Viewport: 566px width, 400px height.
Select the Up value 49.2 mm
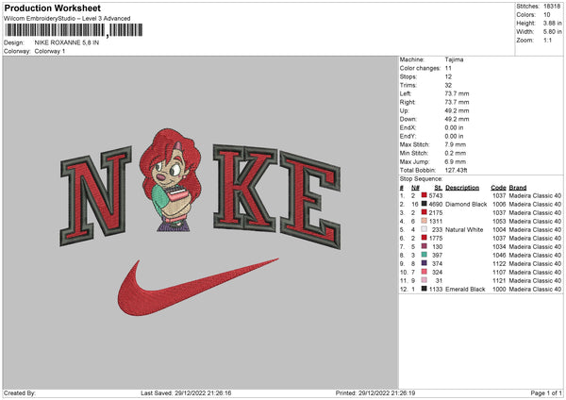point(457,110)
